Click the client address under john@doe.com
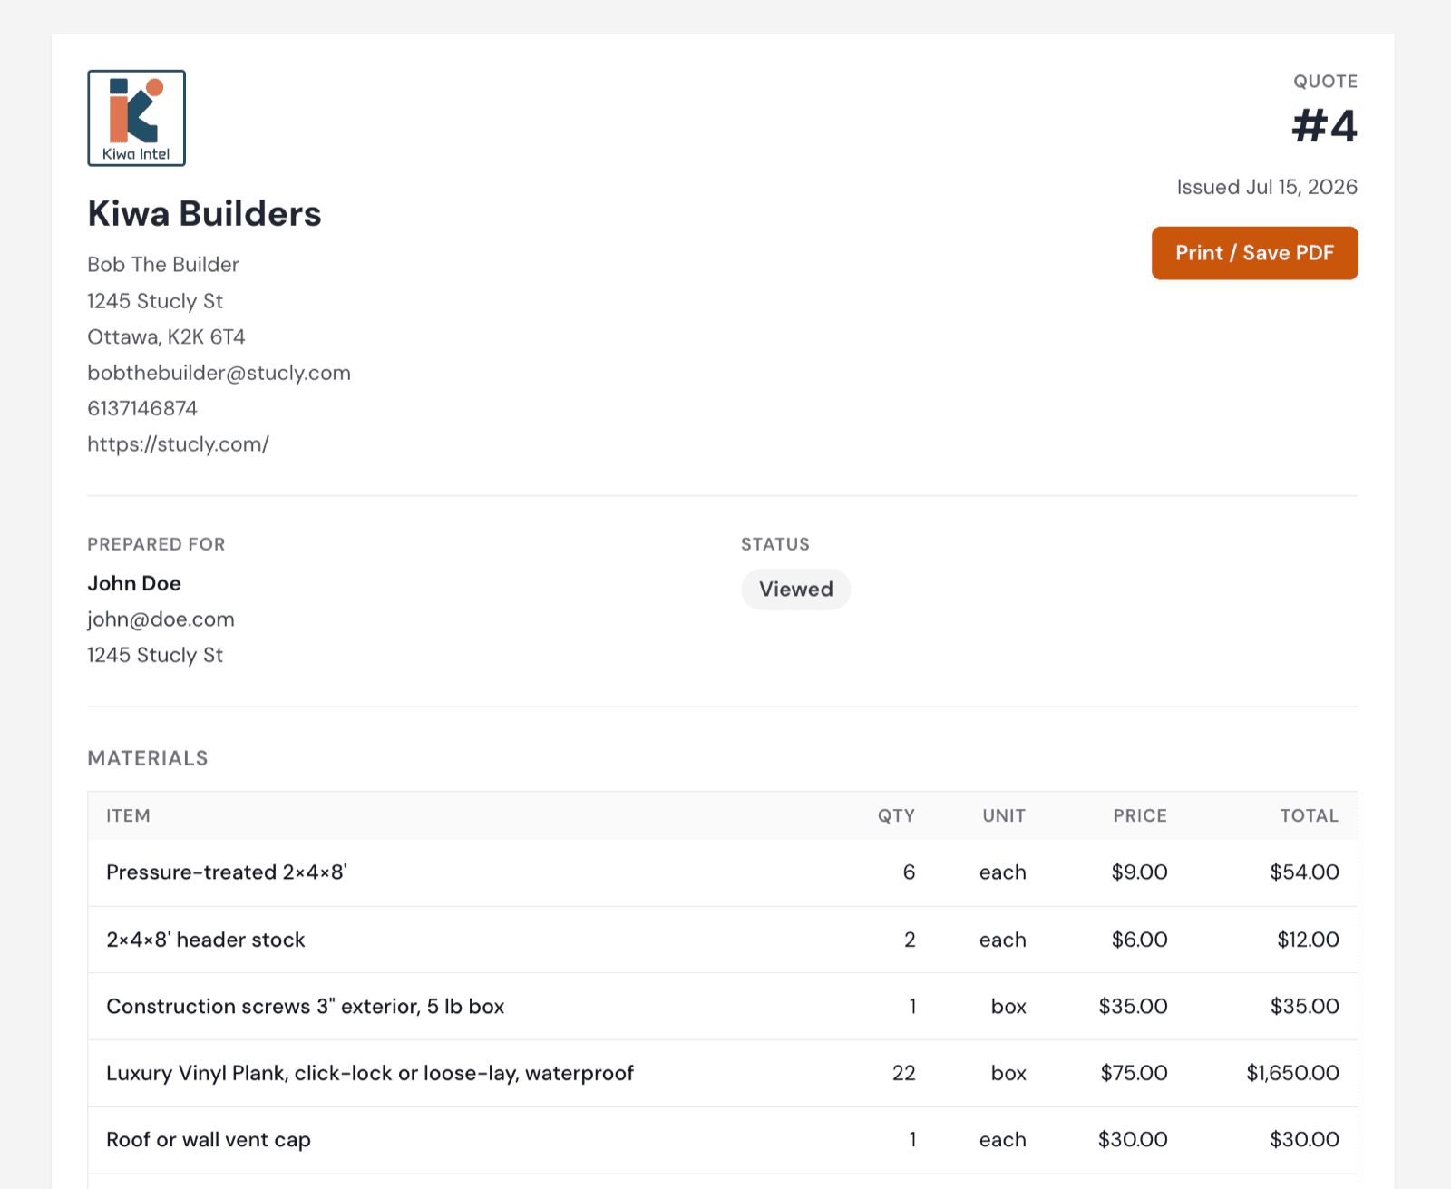1451x1189 pixels. [155, 655]
